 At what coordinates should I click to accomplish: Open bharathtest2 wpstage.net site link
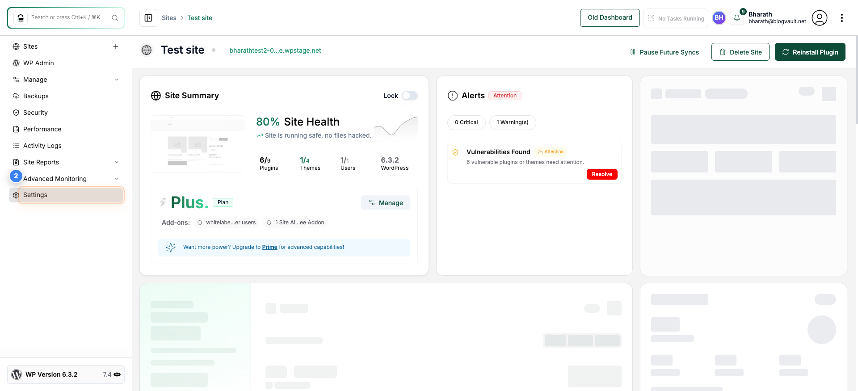pos(275,50)
